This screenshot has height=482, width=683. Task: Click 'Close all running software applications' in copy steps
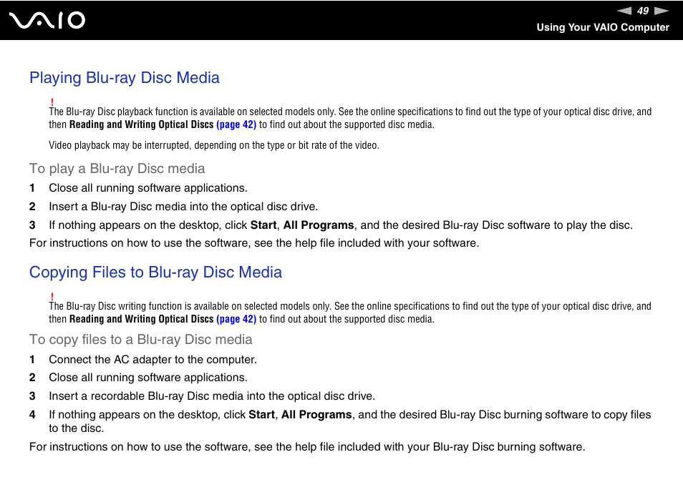pyautogui.click(x=148, y=378)
